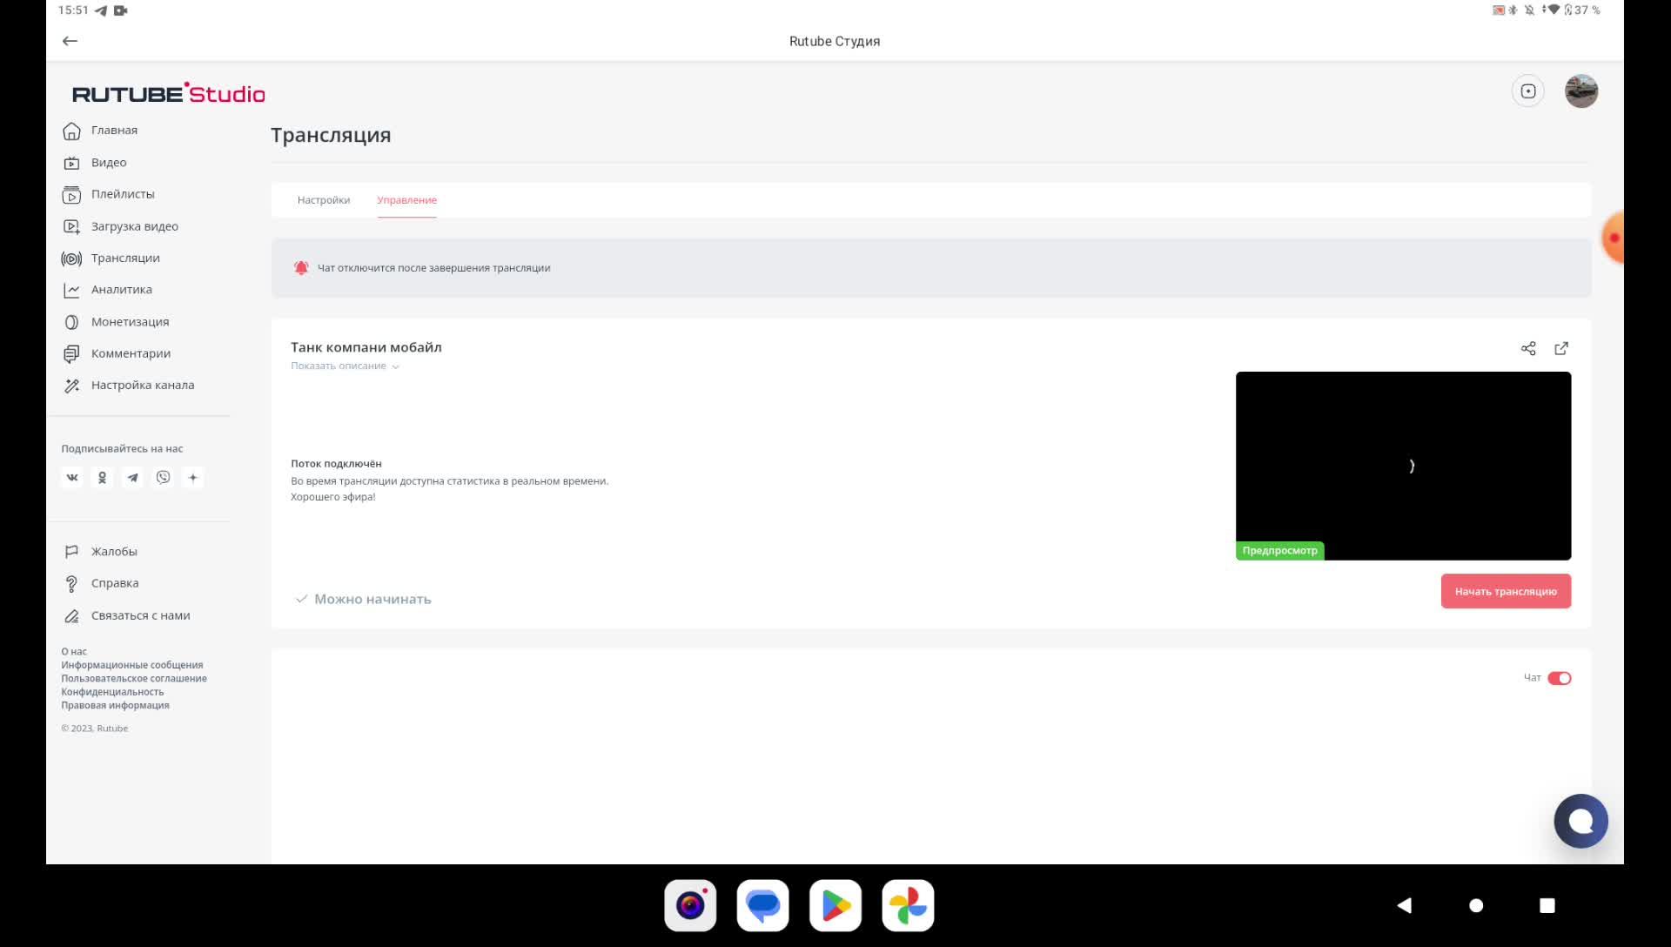Go to Монетизация section
Screen dimensions: 1671x947
[130, 322]
